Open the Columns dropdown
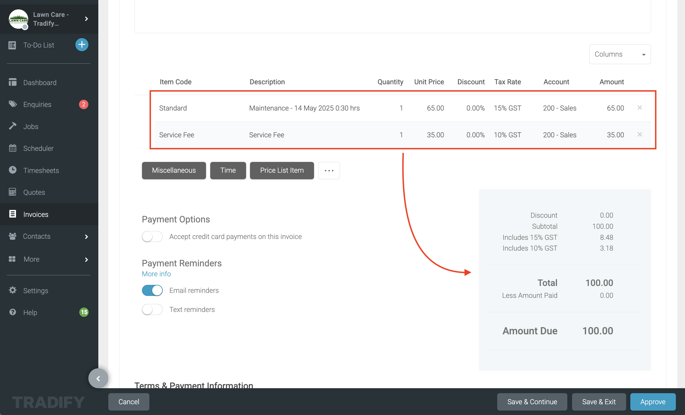 click(620, 54)
